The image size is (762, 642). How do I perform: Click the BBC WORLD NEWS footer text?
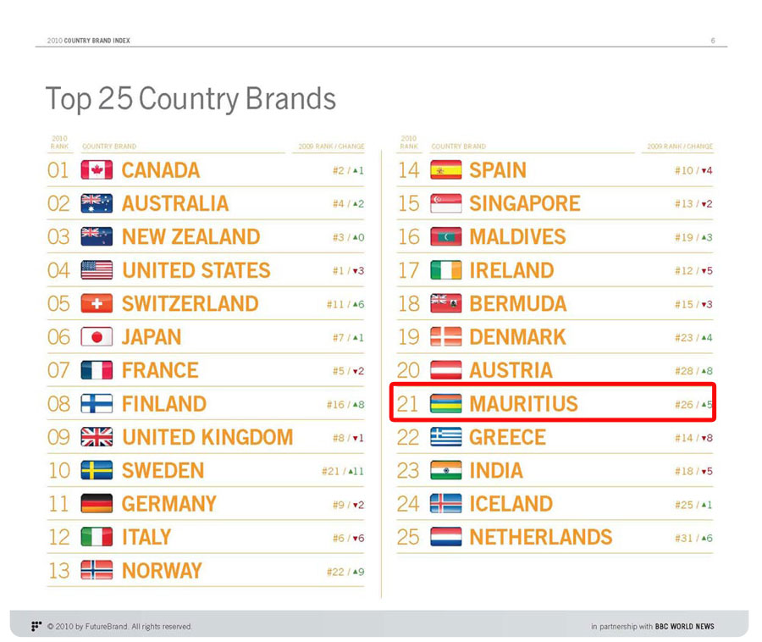684,627
